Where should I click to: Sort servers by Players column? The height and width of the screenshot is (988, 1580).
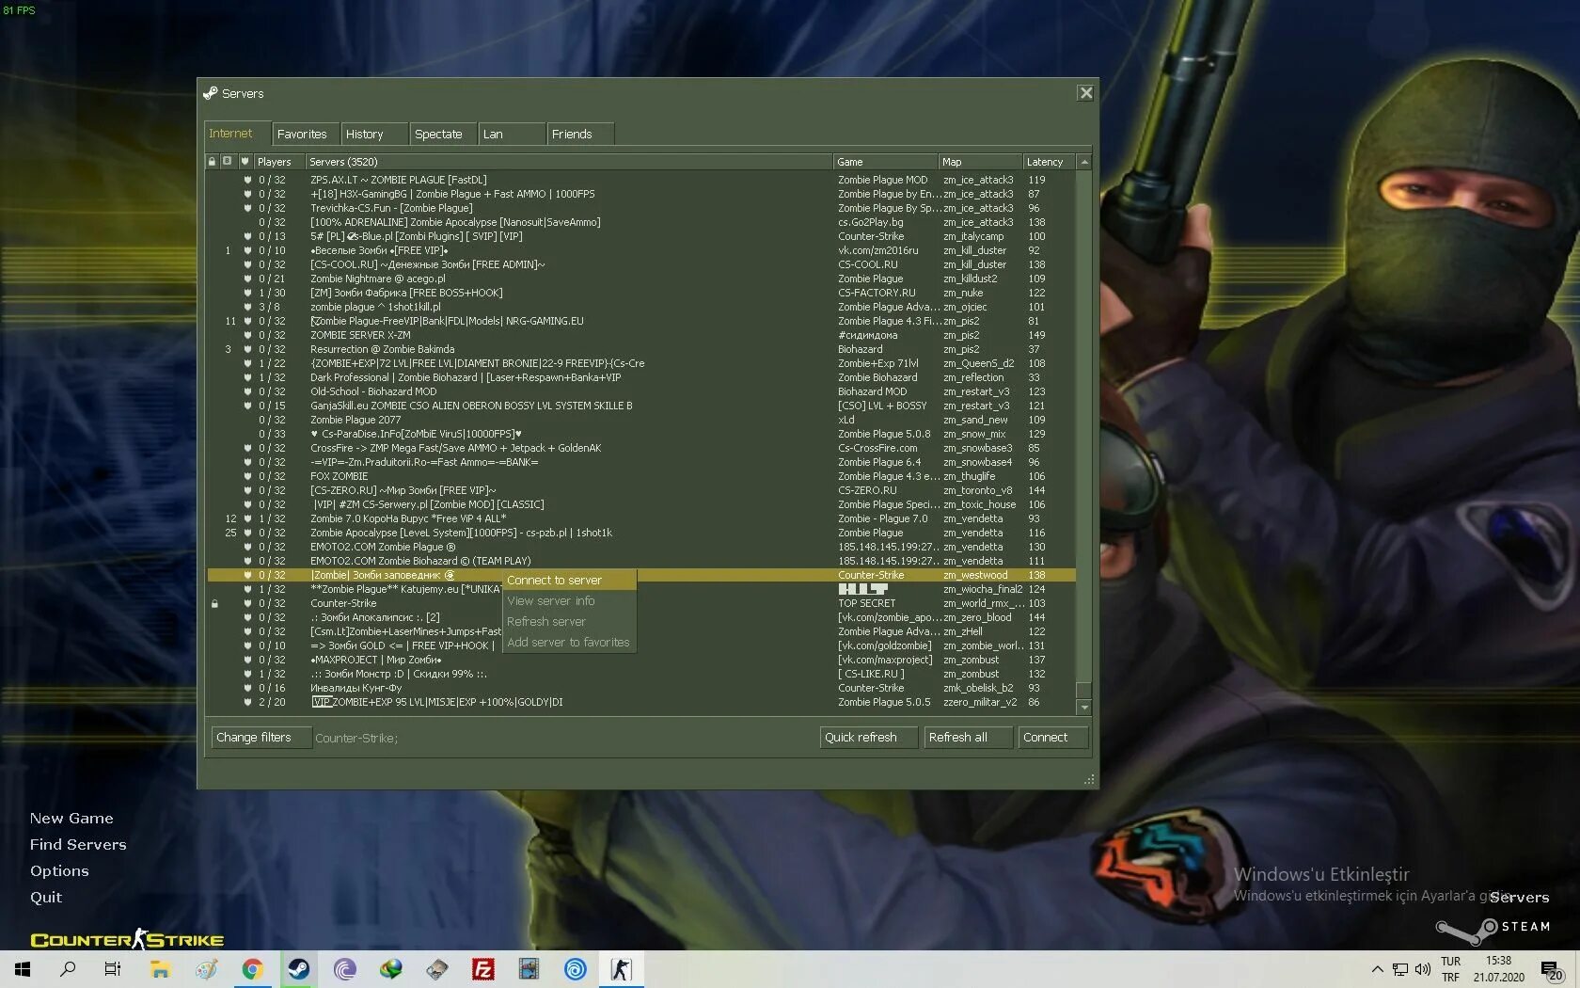coord(278,162)
